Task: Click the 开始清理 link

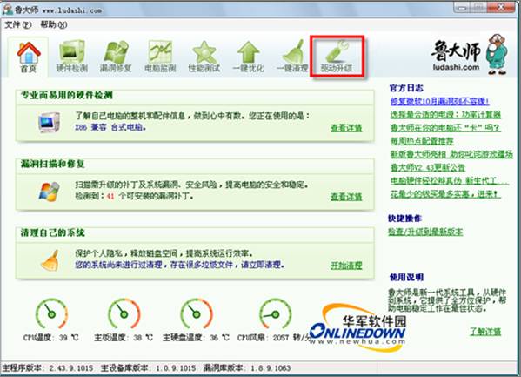Action: pyautogui.click(x=346, y=266)
